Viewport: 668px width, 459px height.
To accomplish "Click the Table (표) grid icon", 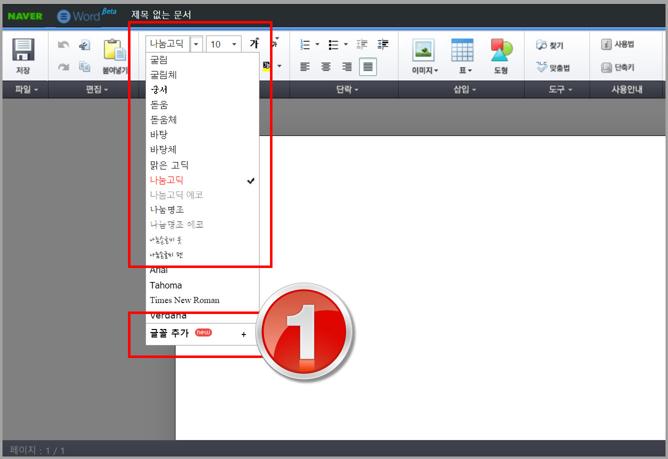I will [x=462, y=50].
